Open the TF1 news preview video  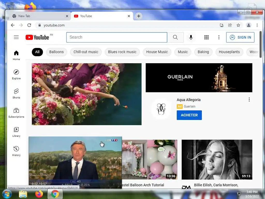click(x=75, y=162)
